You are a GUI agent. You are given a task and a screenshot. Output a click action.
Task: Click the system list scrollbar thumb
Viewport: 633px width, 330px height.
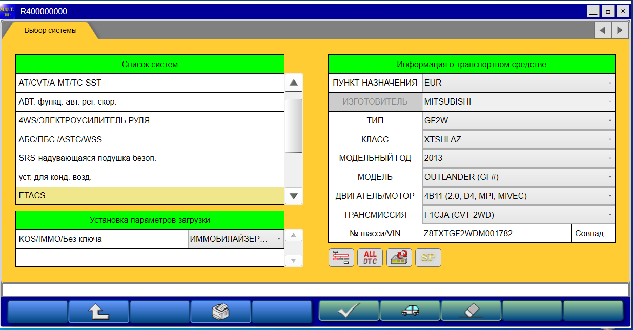[x=294, y=126]
